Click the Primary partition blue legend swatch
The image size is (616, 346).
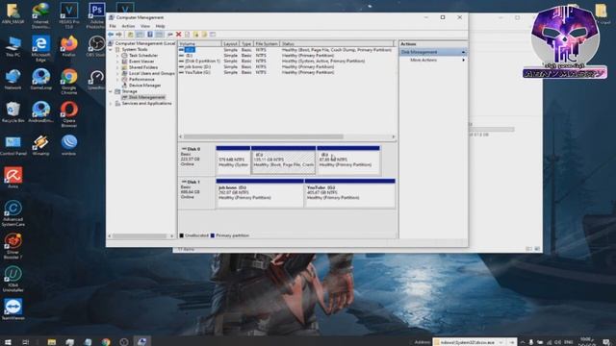pos(213,235)
